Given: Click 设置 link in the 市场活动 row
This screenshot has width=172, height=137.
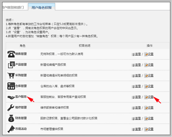Looking at the screenshot, I should [x=151, y=129].
